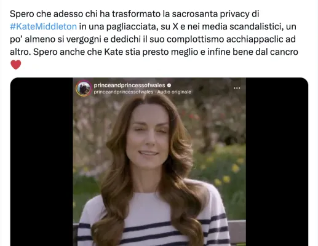
Task: Click the standalone letter 'X' in the tweet
Action: click(175, 26)
